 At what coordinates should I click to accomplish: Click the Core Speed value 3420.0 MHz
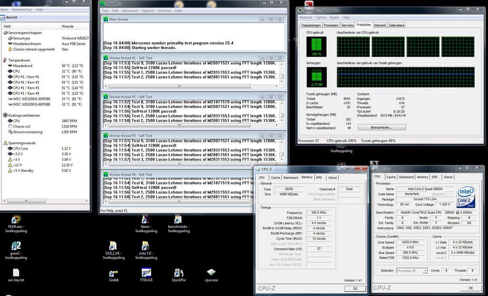point(410,242)
